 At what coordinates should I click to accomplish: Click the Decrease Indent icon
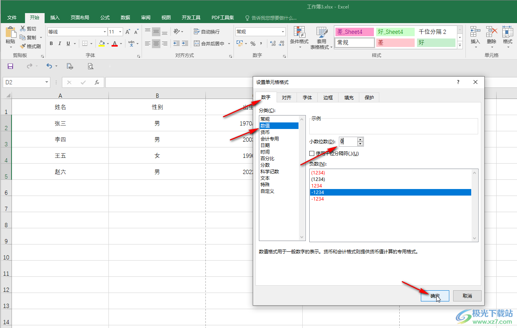[177, 44]
